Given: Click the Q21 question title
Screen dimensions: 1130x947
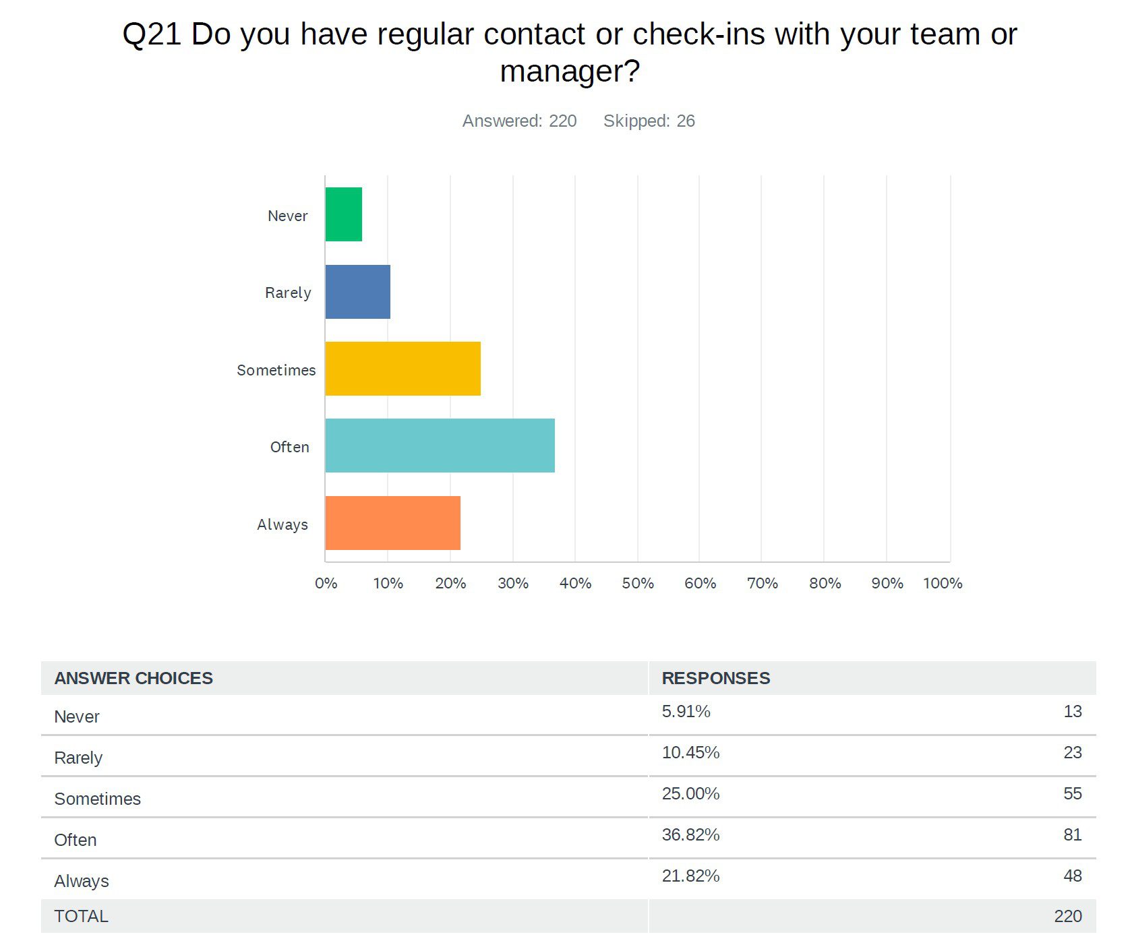Looking at the screenshot, I should (x=569, y=52).
